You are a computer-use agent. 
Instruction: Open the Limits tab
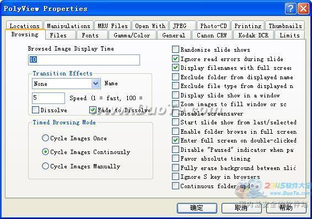pos(290,35)
